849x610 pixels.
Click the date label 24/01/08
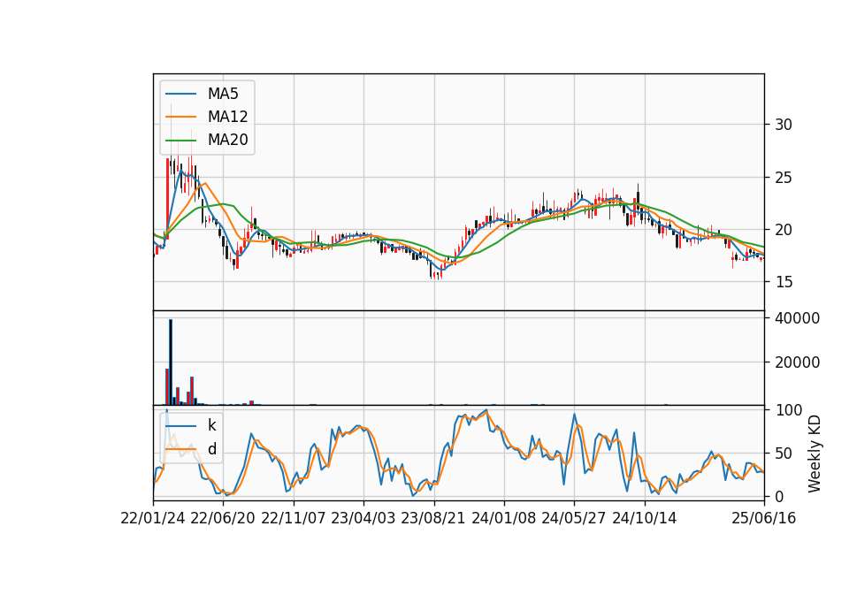(x=503, y=518)
